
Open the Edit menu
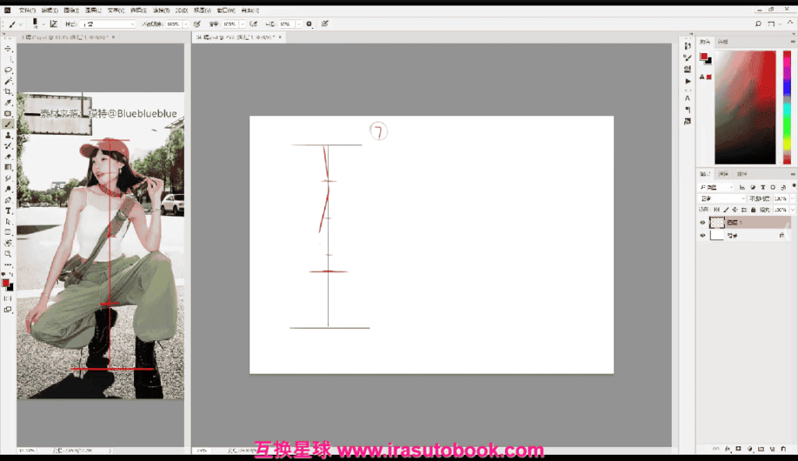tap(49, 10)
